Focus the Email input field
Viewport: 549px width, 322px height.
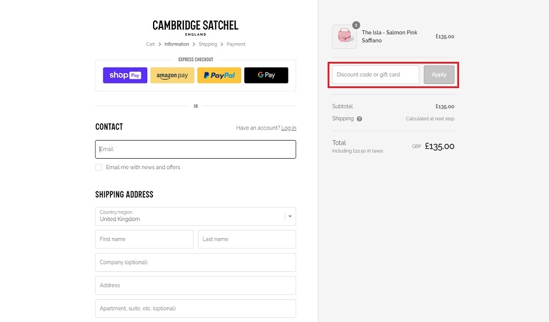coord(196,149)
